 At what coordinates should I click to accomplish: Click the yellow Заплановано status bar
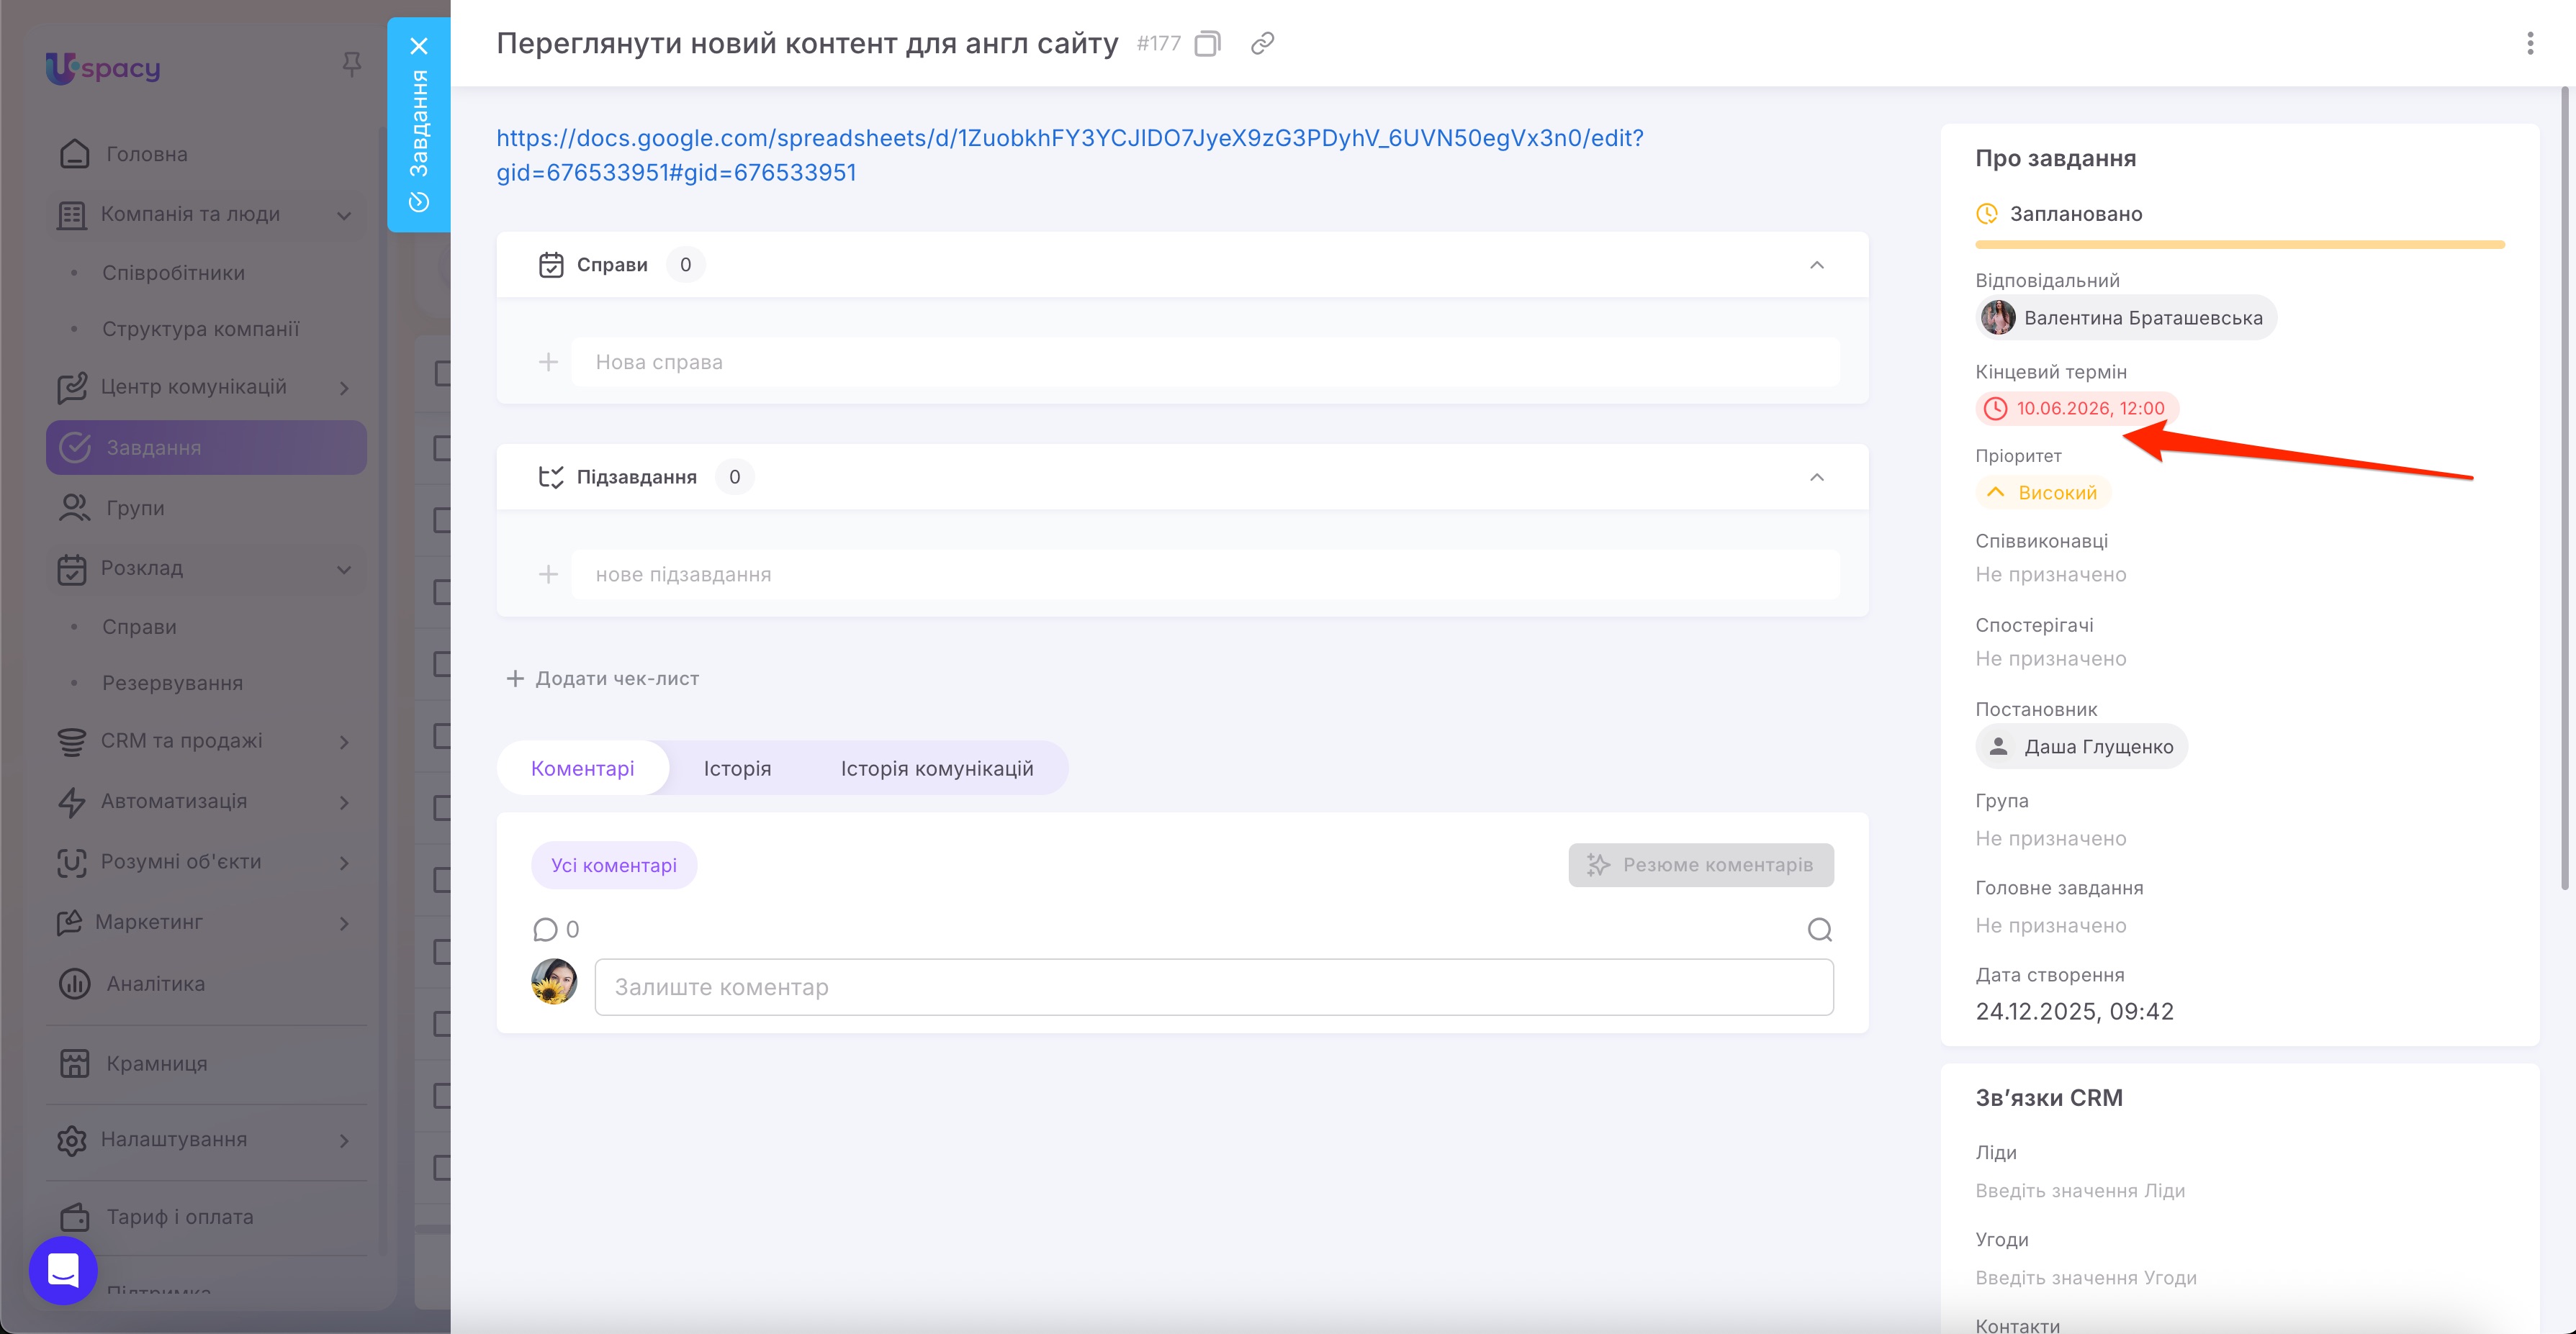2239,244
